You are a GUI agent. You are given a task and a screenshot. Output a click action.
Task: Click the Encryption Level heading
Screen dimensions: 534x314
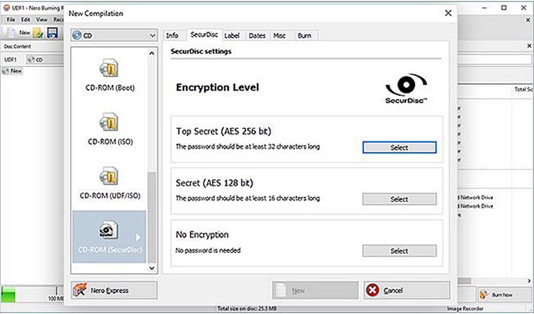217,87
